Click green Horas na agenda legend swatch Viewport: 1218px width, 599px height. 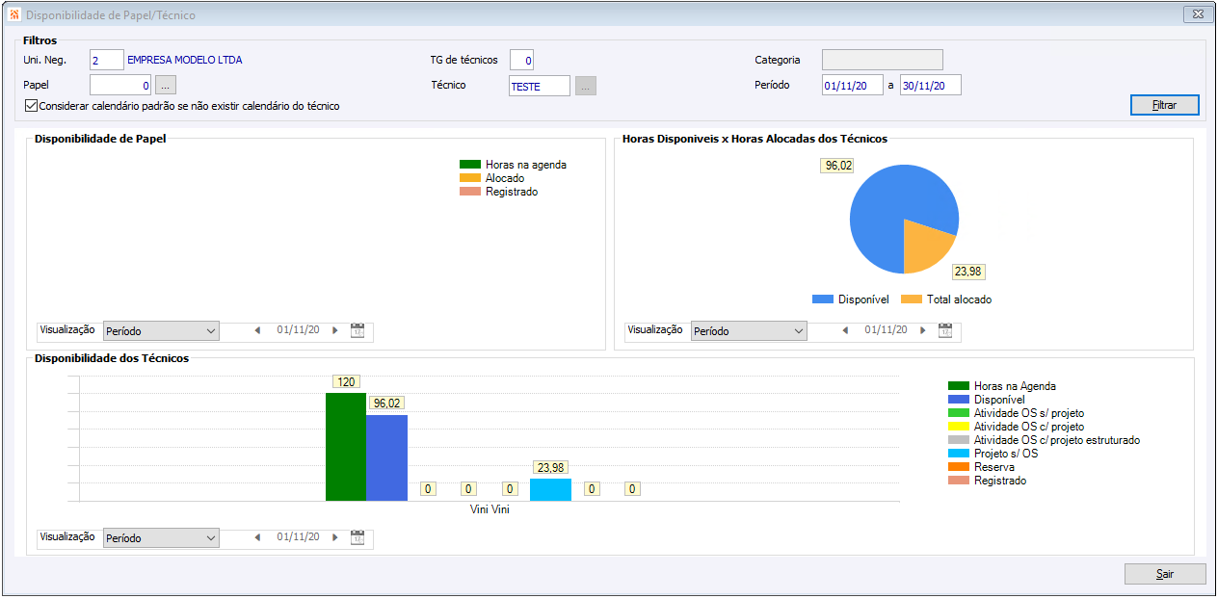470,165
